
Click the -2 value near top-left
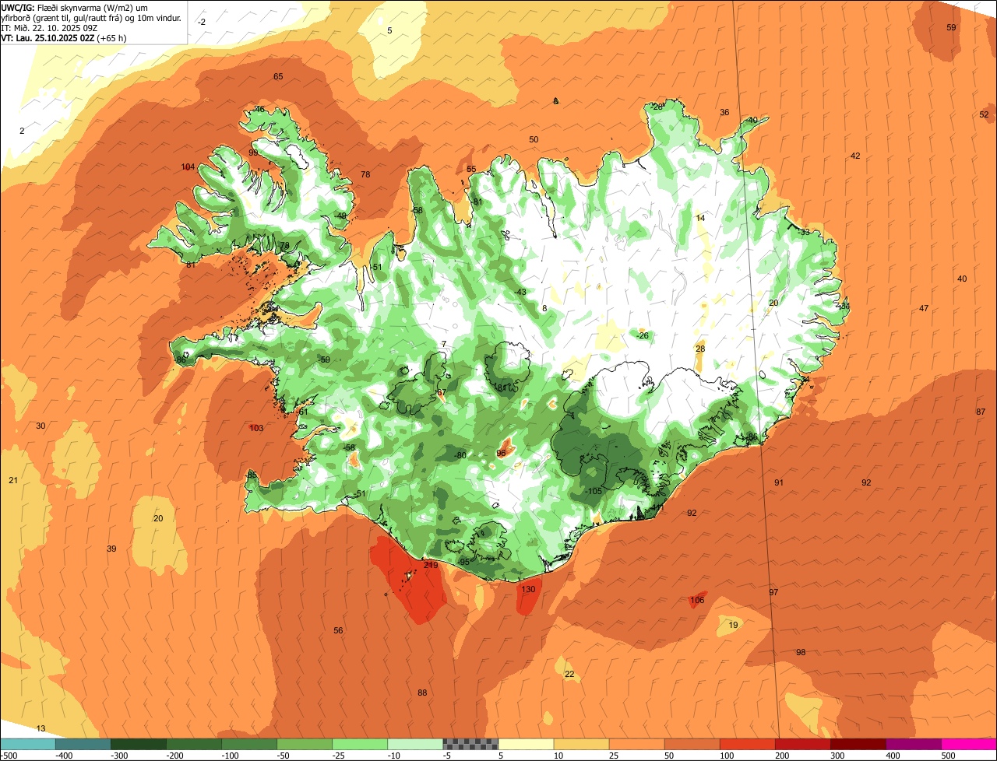[x=202, y=22]
